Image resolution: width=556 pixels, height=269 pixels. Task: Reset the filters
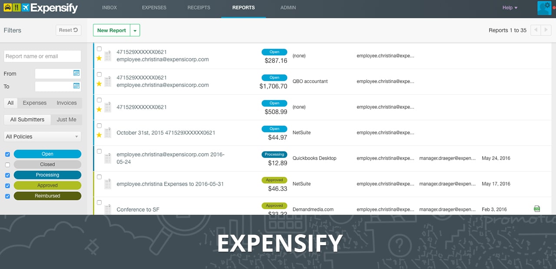(69, 30)
